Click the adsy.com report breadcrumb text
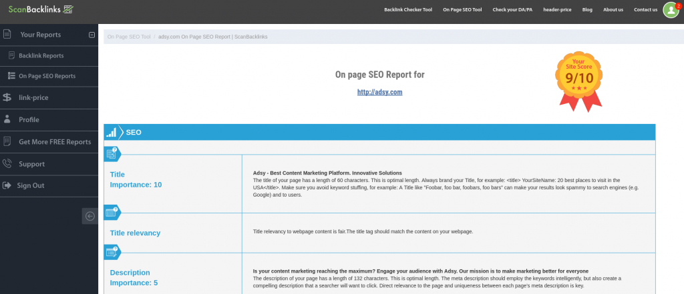The width and height of the screenshot is (684, 294). (213, 37)
